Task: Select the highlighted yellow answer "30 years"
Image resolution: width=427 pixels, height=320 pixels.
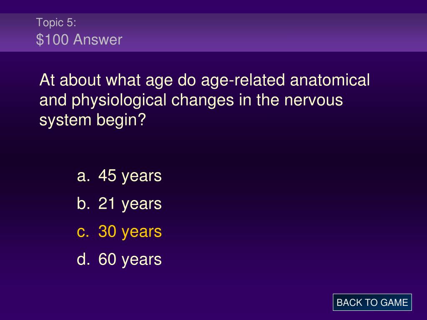Action: pos(130,232)
